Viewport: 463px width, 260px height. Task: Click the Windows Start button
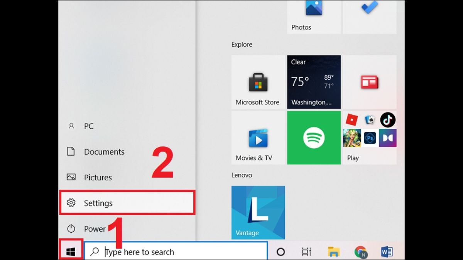pos(71,252)
